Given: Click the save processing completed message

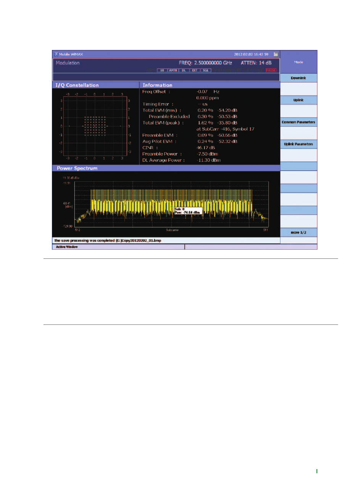Looking at the screenshot, I should click(108, 240).
